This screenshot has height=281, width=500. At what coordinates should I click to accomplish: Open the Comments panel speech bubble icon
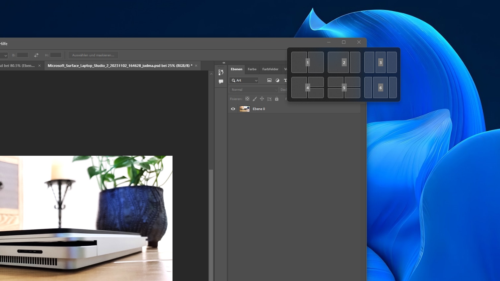point(221,82)
